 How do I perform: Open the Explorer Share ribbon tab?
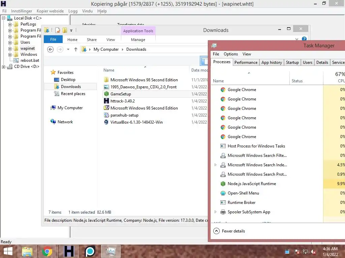point(92,40)
